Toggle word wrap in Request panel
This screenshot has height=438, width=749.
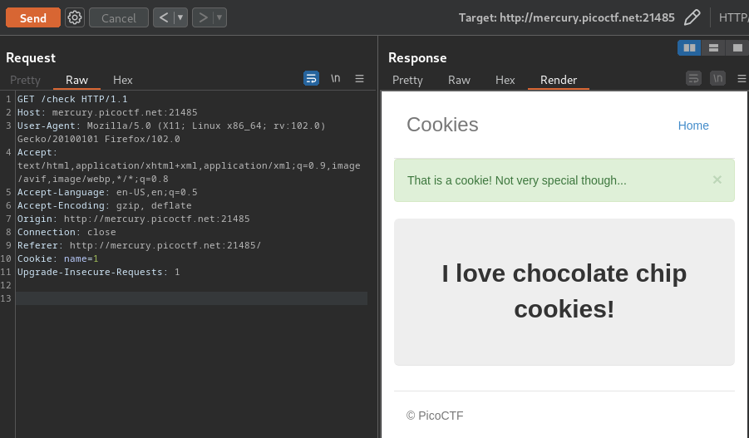[x=311, y=78]
